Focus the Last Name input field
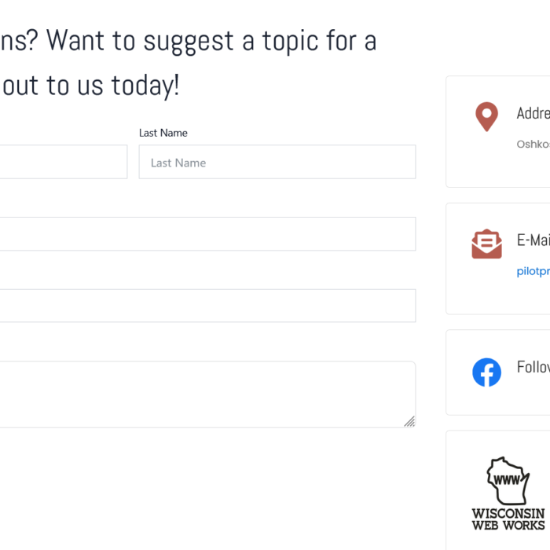This screenshot has height=550, width=550. 277,162
